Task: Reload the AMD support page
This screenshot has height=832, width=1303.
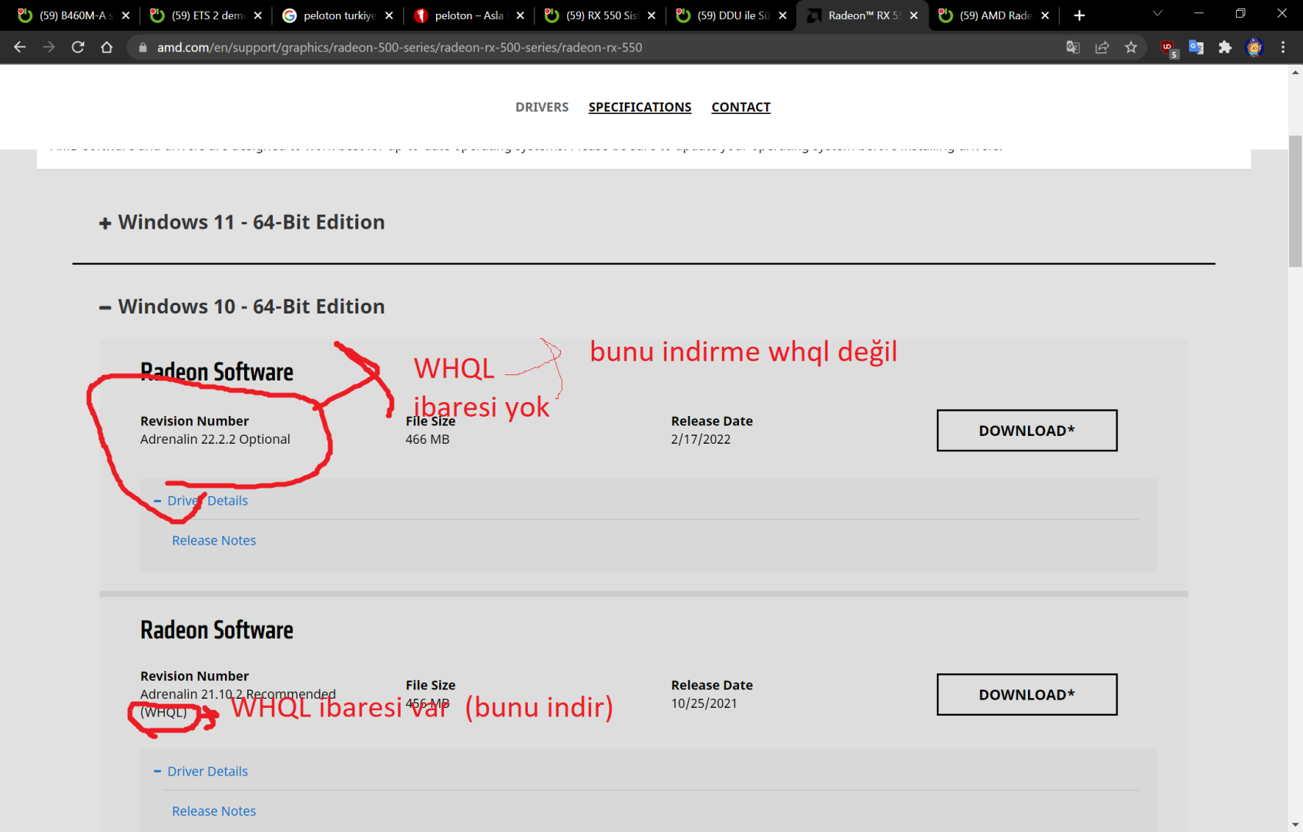Action: pos(78,47)
